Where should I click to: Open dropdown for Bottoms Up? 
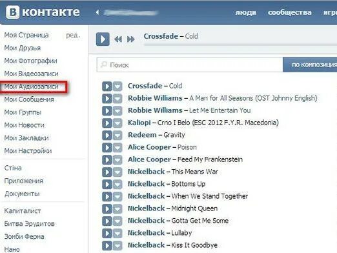117,185
